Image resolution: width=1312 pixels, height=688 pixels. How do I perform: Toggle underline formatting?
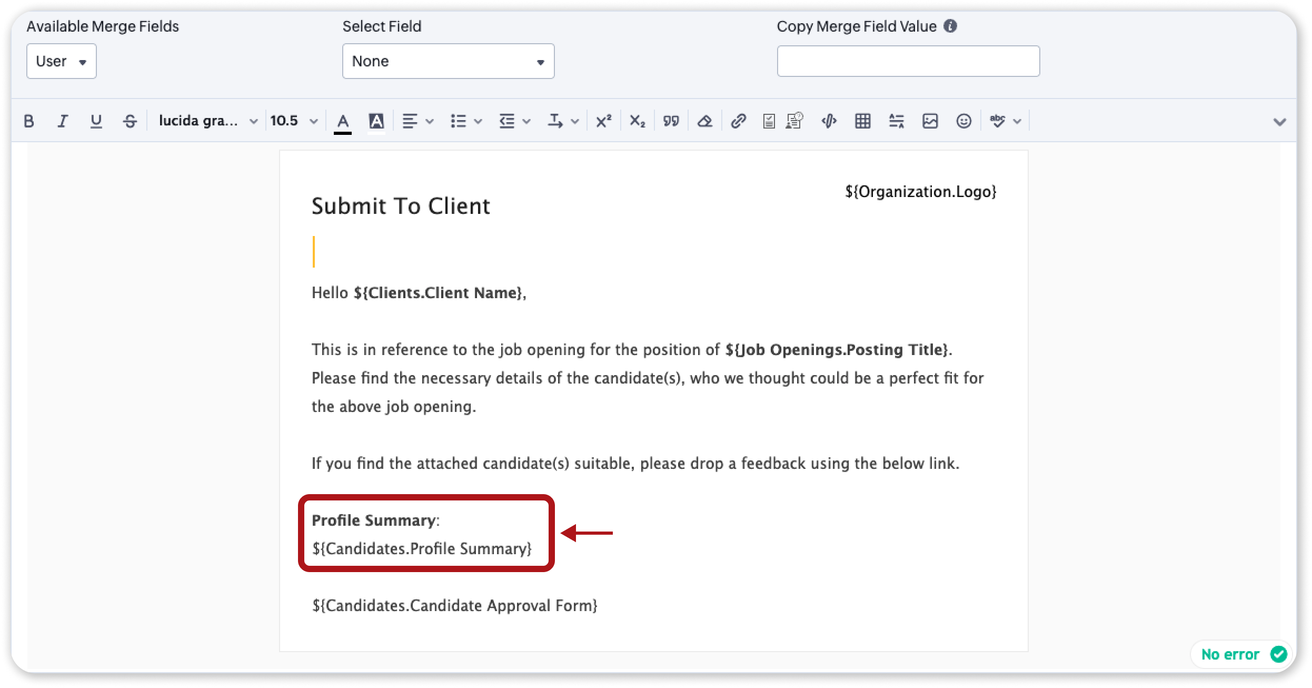(x=96, y=121)
